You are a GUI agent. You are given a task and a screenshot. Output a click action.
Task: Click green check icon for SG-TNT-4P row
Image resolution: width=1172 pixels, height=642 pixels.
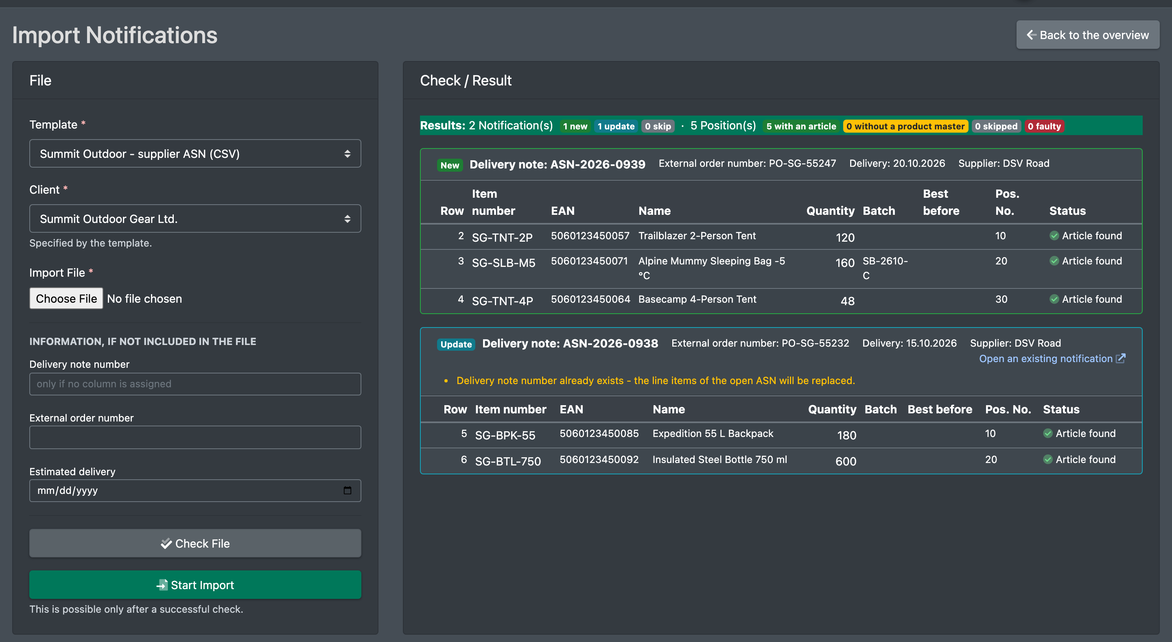(x=1054, y=299)
